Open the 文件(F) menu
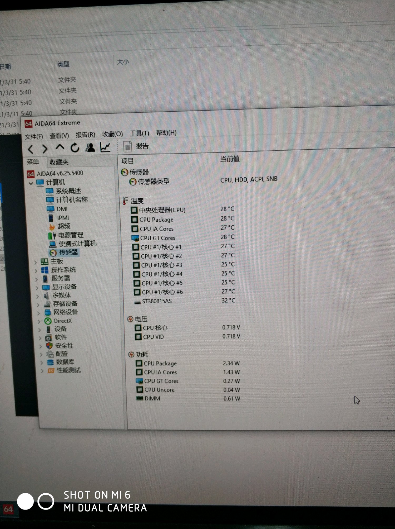The image size is (395, 529). [x=34, y=136]
